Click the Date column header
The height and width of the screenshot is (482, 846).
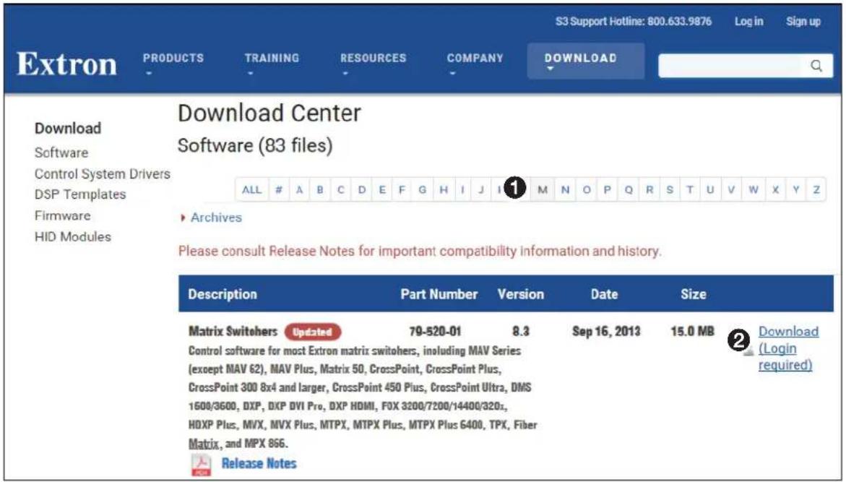tap(604, 295)
